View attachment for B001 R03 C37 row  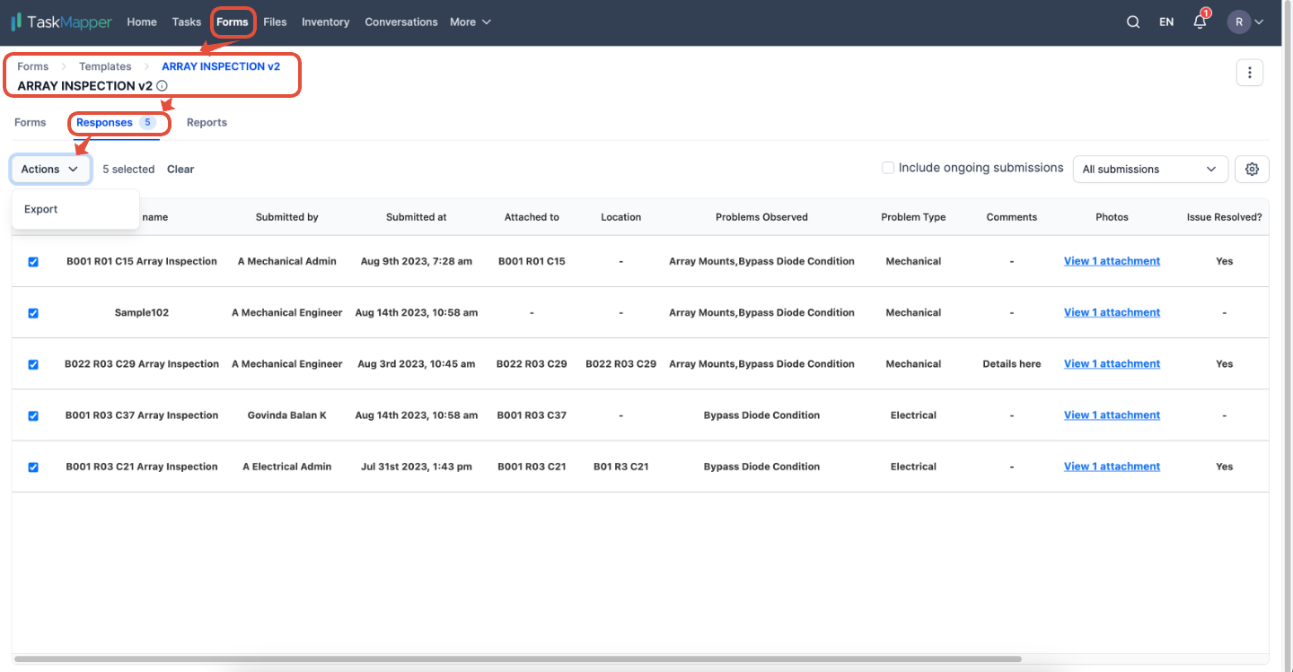click(x=1112, y=415)
